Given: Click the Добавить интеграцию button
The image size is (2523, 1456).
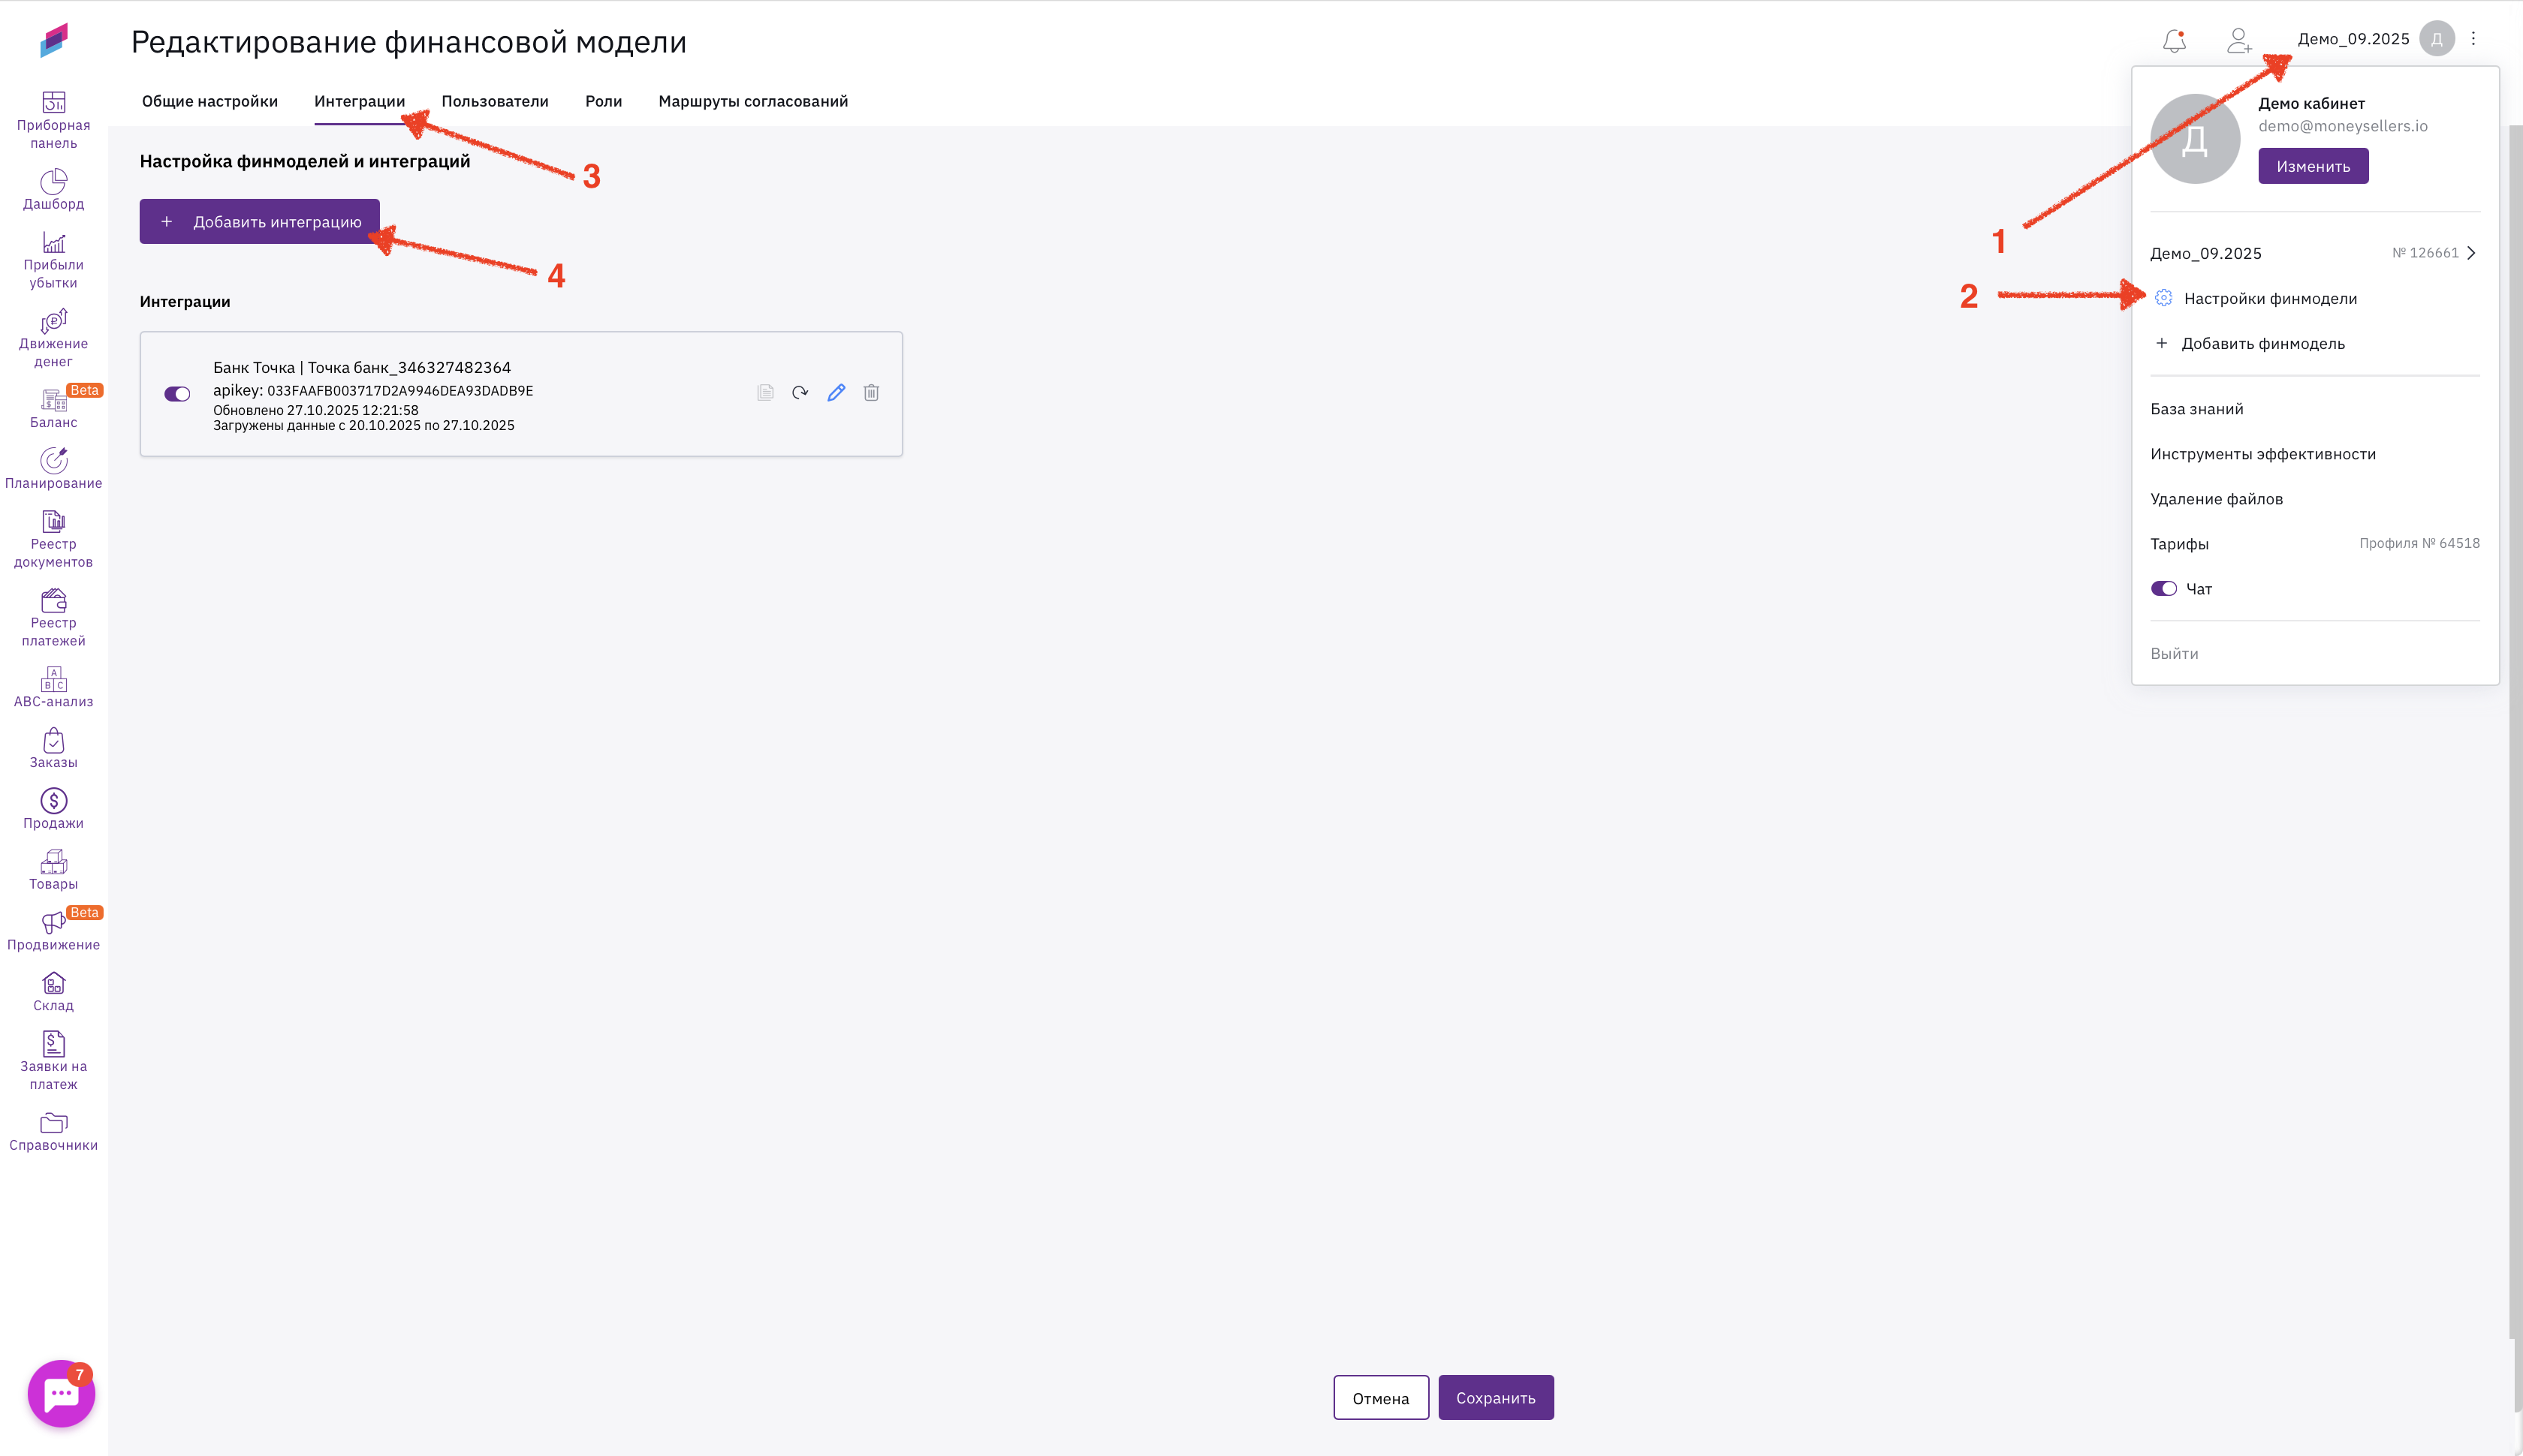Looking at the screenshot, I should click(x=260, y=222).
